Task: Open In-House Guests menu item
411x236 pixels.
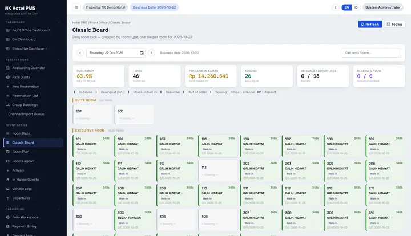Action: [x=33, y=180]
